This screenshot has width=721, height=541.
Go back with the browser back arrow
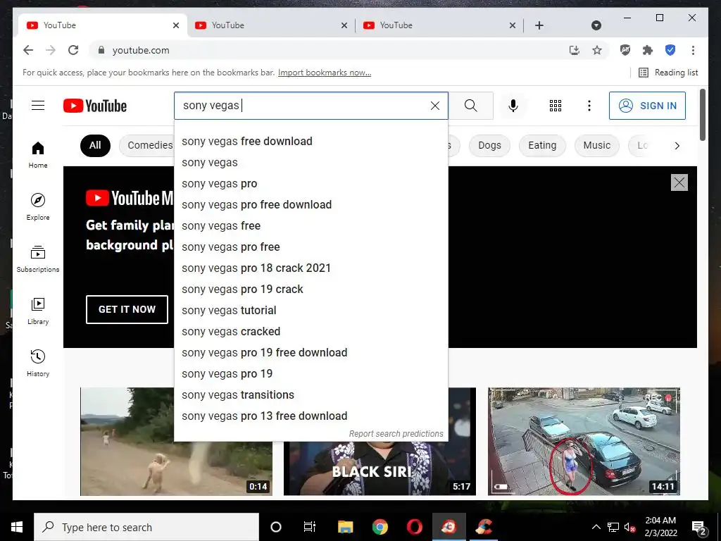coord(28,50)
